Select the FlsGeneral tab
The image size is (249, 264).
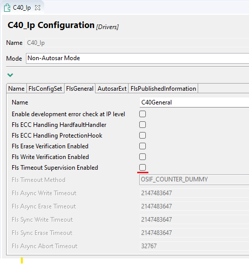pyautogui.click(x=80, y=89)
